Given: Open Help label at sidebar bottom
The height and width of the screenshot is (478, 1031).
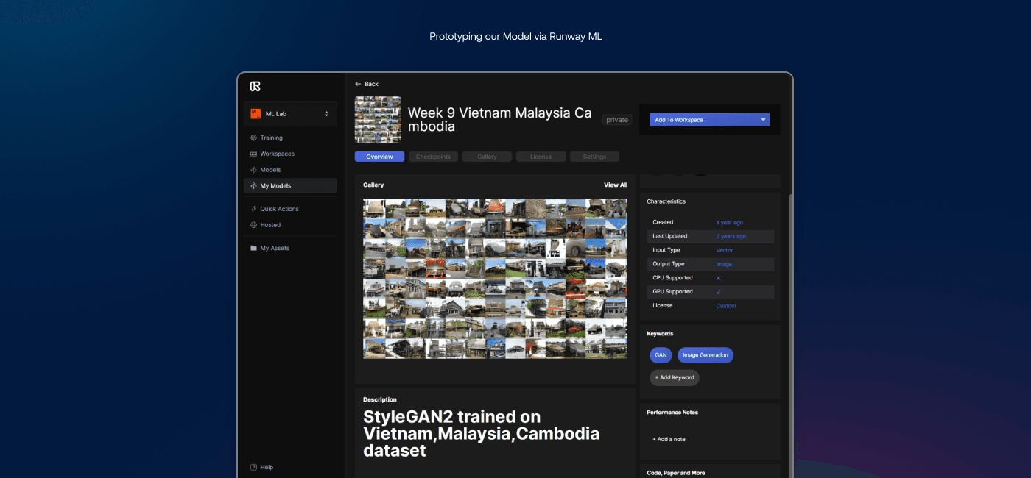Looking at the screenshot, I should click(x=267, y=467).
